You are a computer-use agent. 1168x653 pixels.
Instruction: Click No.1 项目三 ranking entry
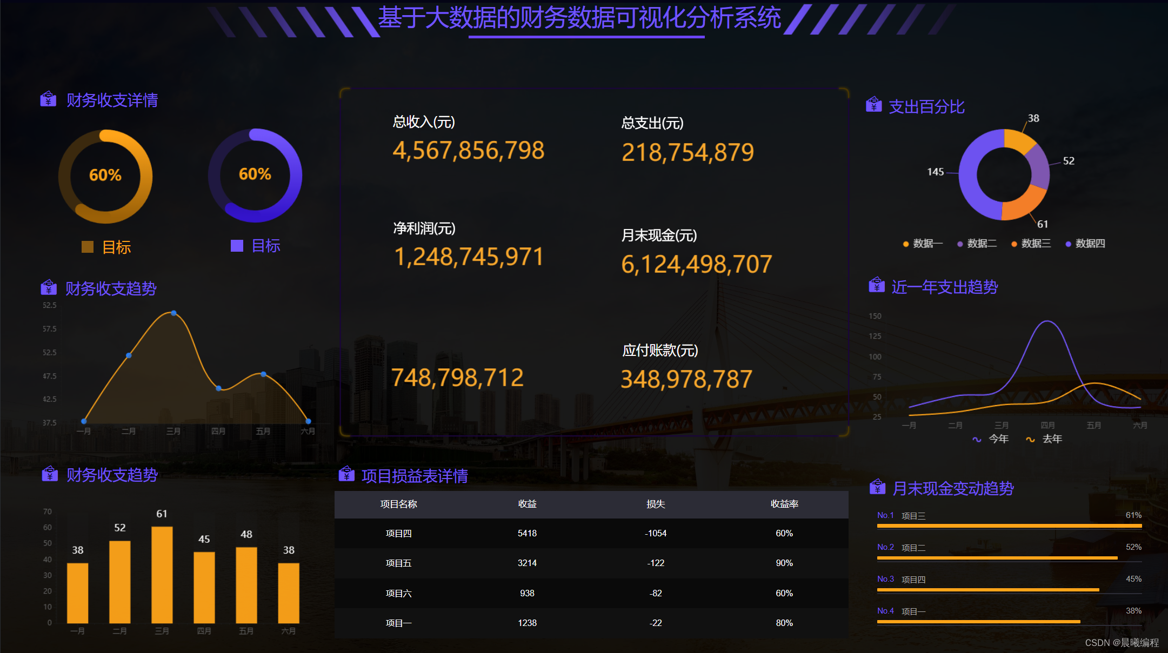913,516
